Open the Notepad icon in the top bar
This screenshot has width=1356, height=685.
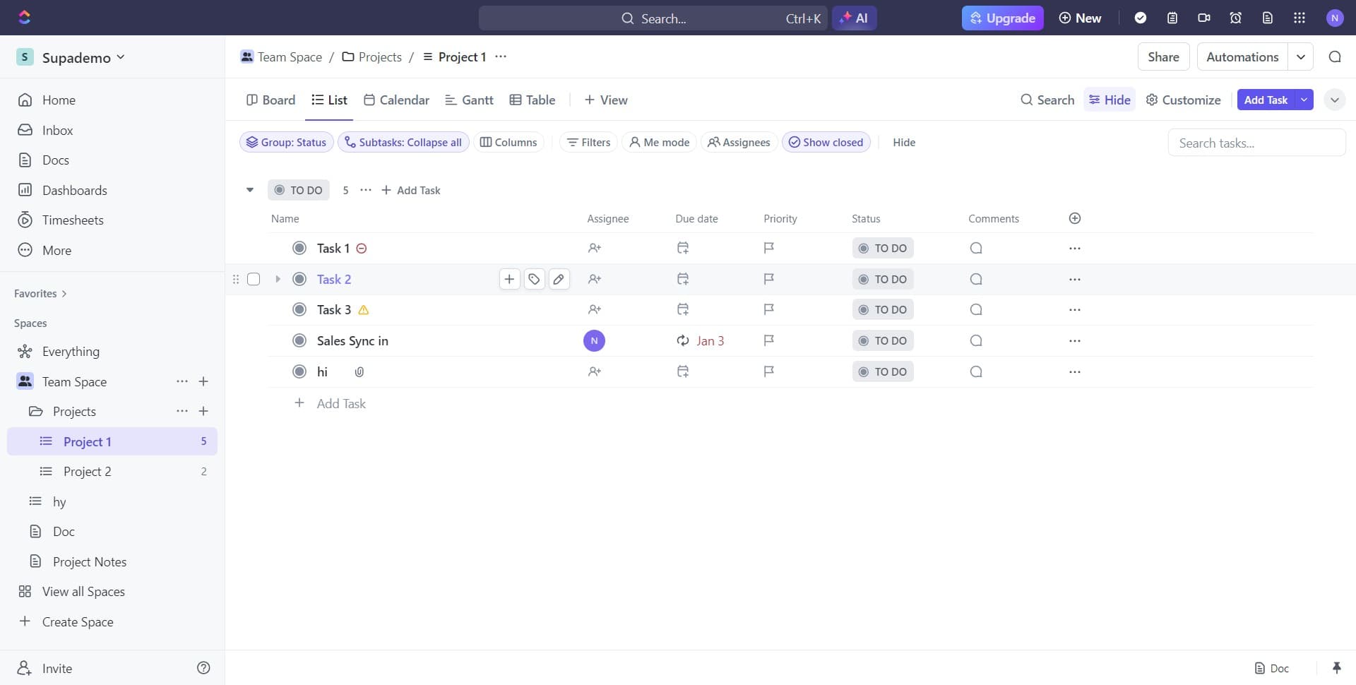1172,18
